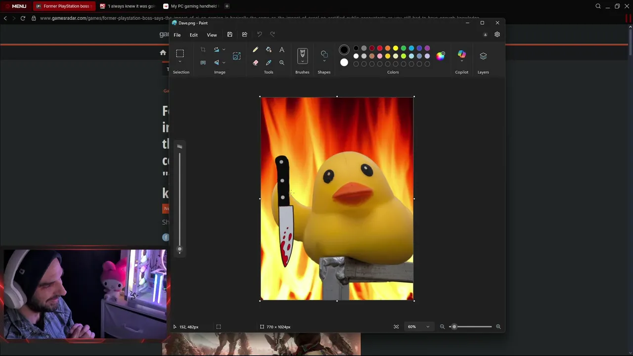Click the account profile icon in Paint

485,35
